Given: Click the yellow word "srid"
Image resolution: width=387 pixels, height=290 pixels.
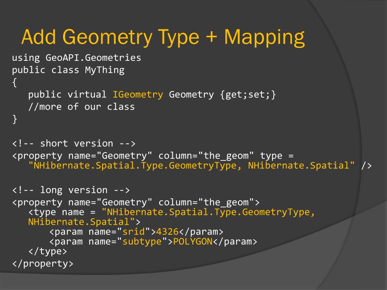Looking at the screenshot, I should (x=133, y=232).
